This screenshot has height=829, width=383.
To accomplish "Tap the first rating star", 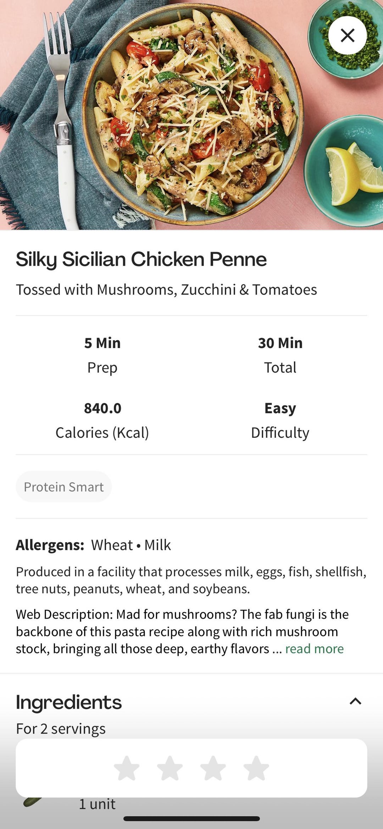I will (127, 768).
